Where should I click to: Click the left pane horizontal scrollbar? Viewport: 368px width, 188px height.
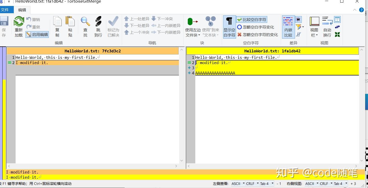pyautogui.click(x=93, y=166)
